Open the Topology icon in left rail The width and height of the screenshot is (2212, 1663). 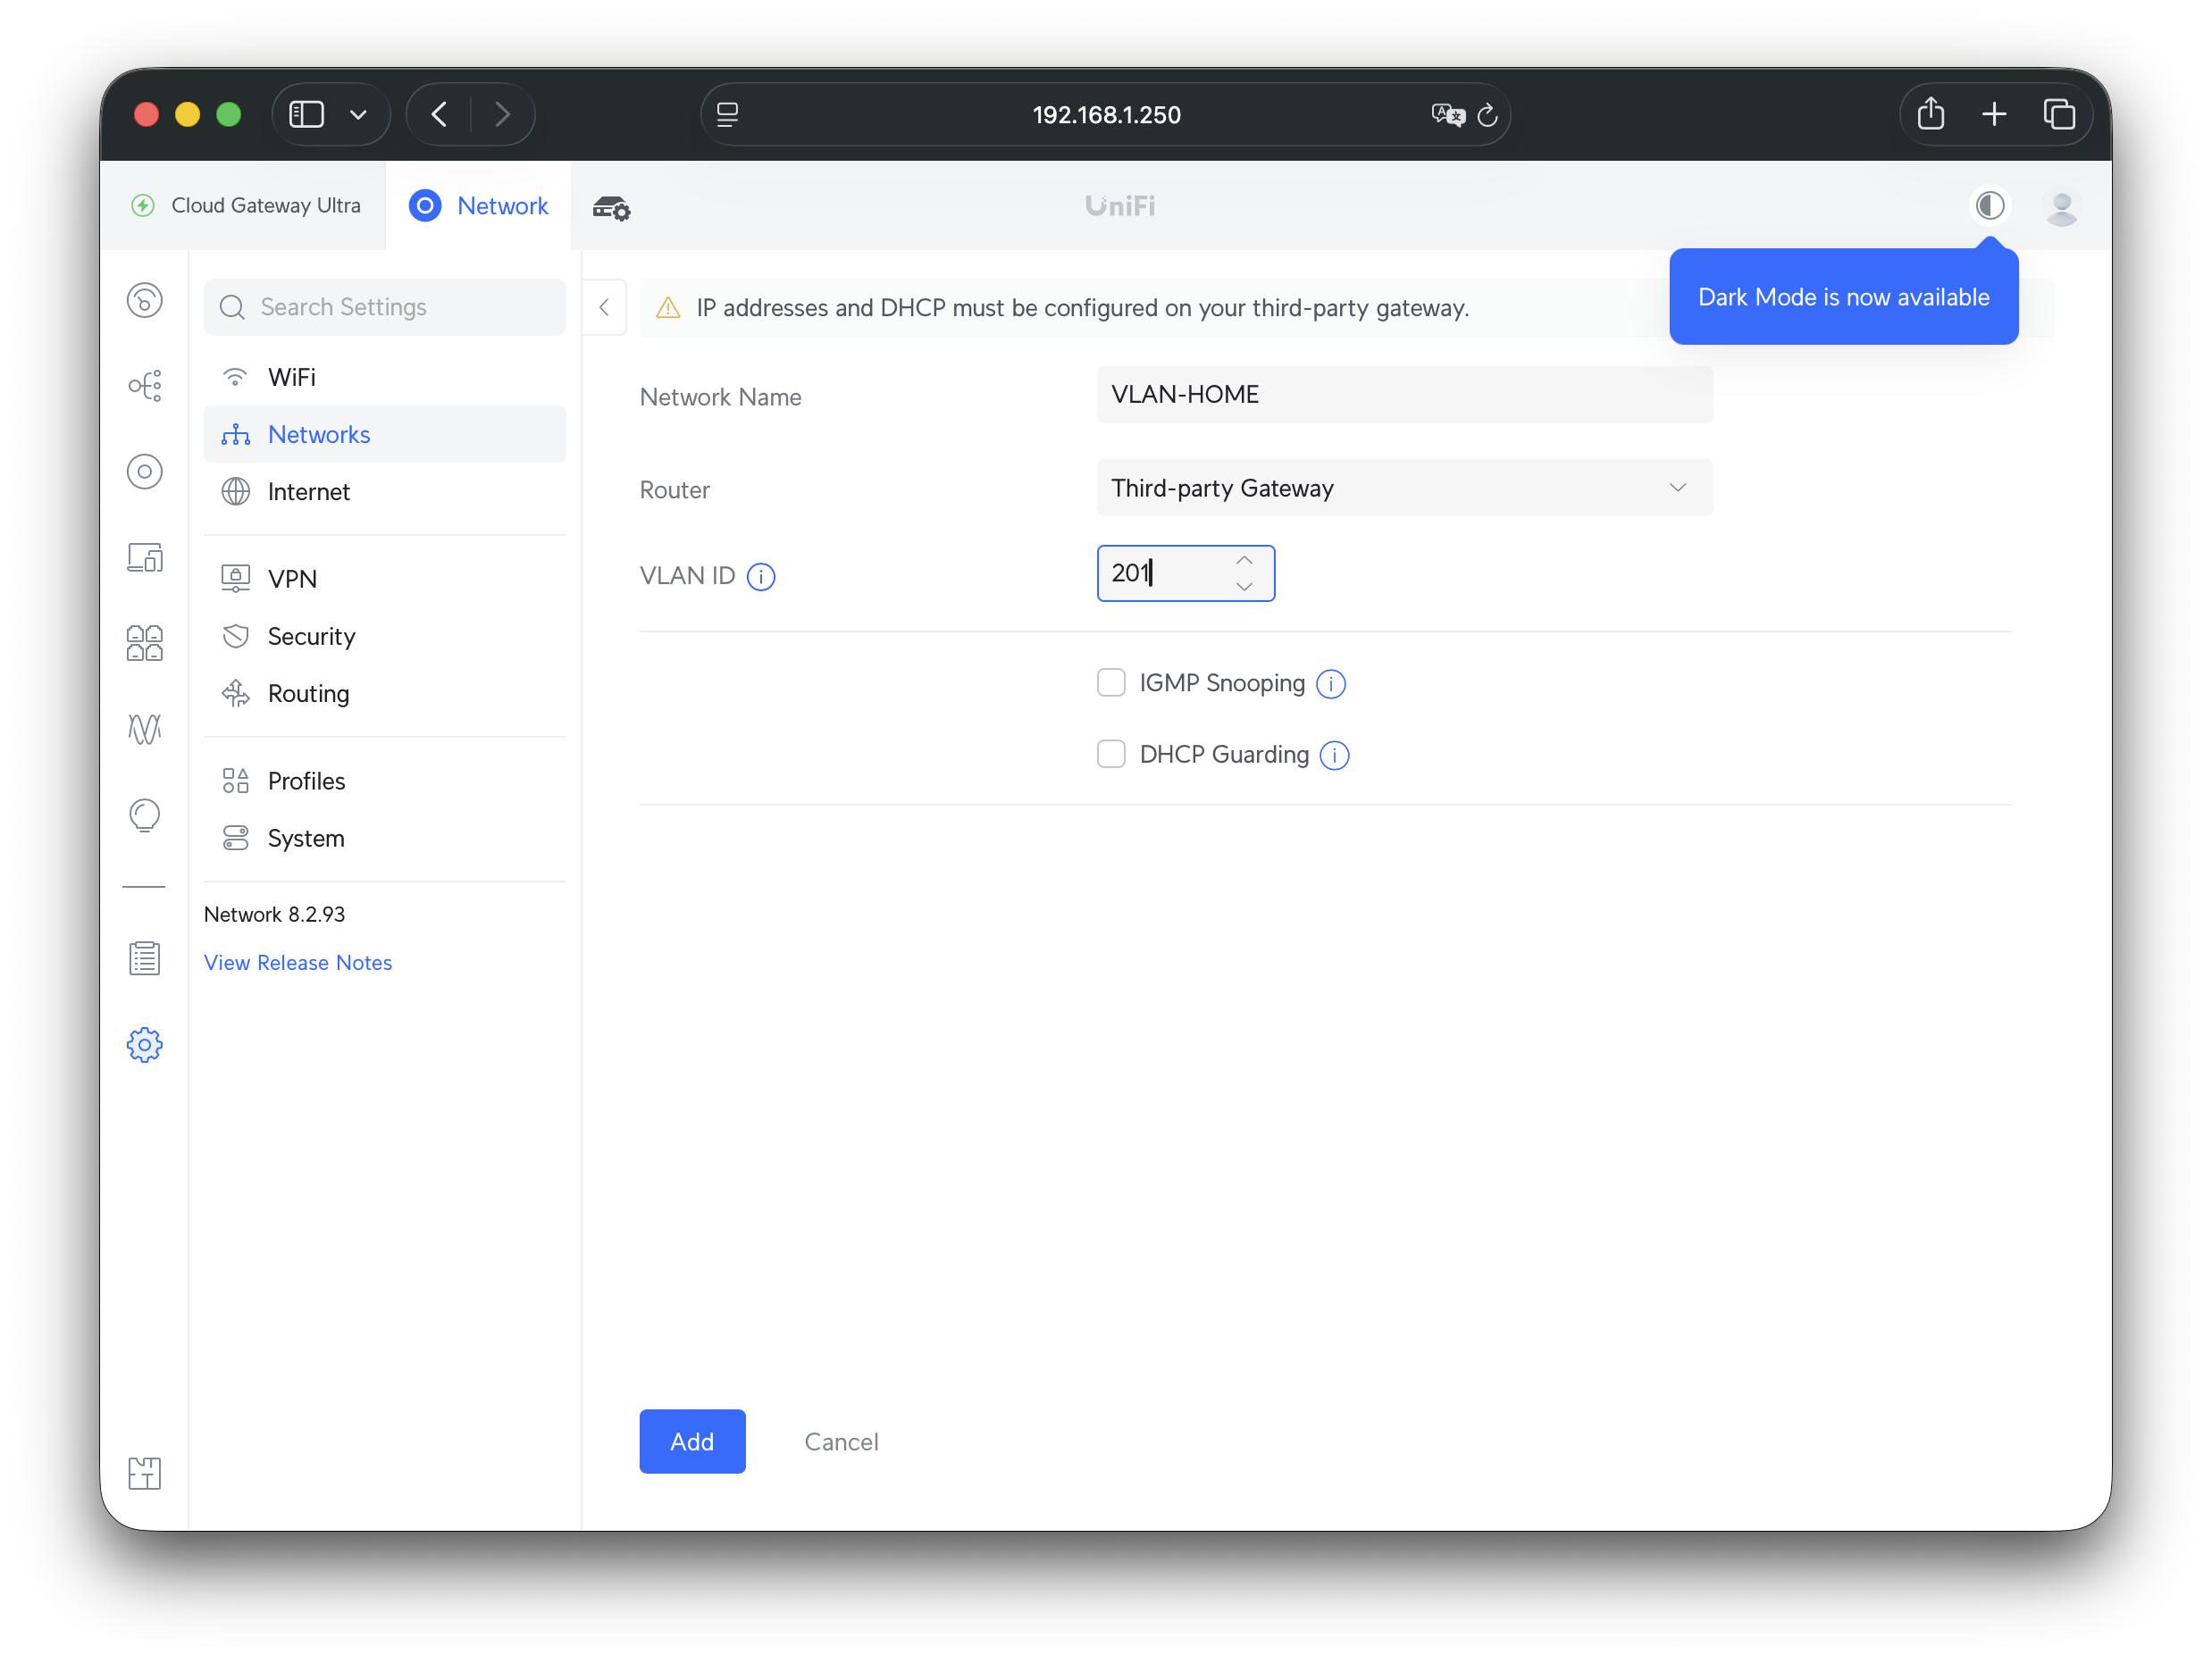144,385
